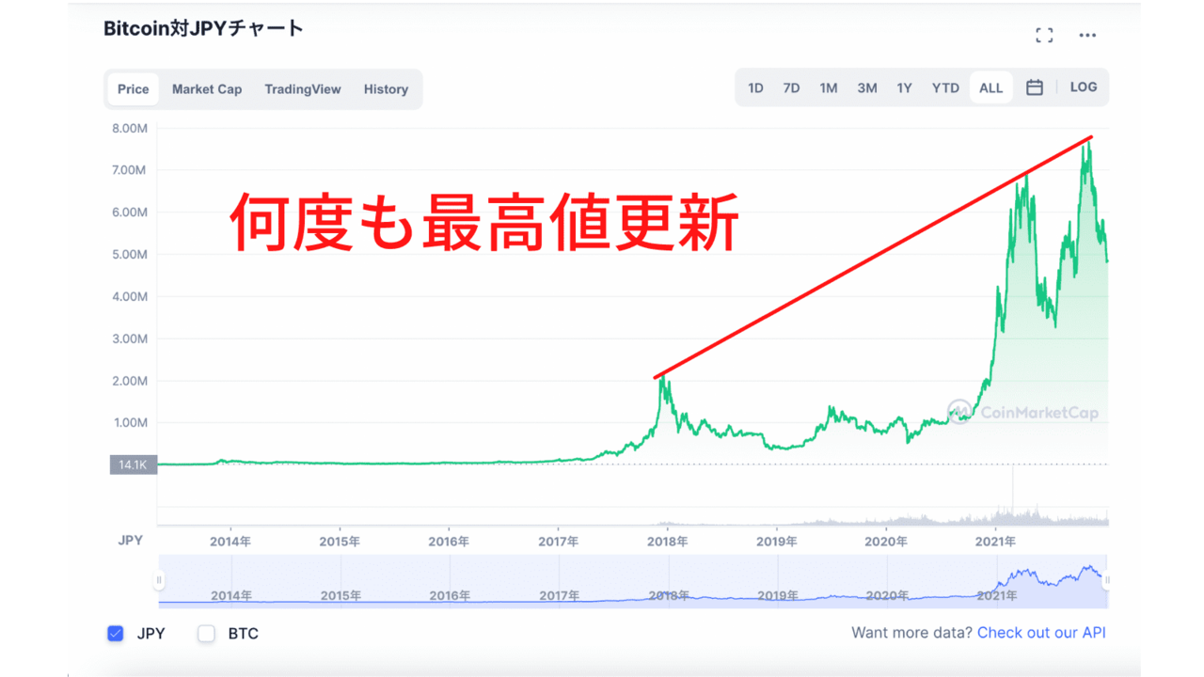Click the 2016年 x-axis label on the main chart
Screen dimensions: 1204x677
pyautogui.click(x=449, y=542)
